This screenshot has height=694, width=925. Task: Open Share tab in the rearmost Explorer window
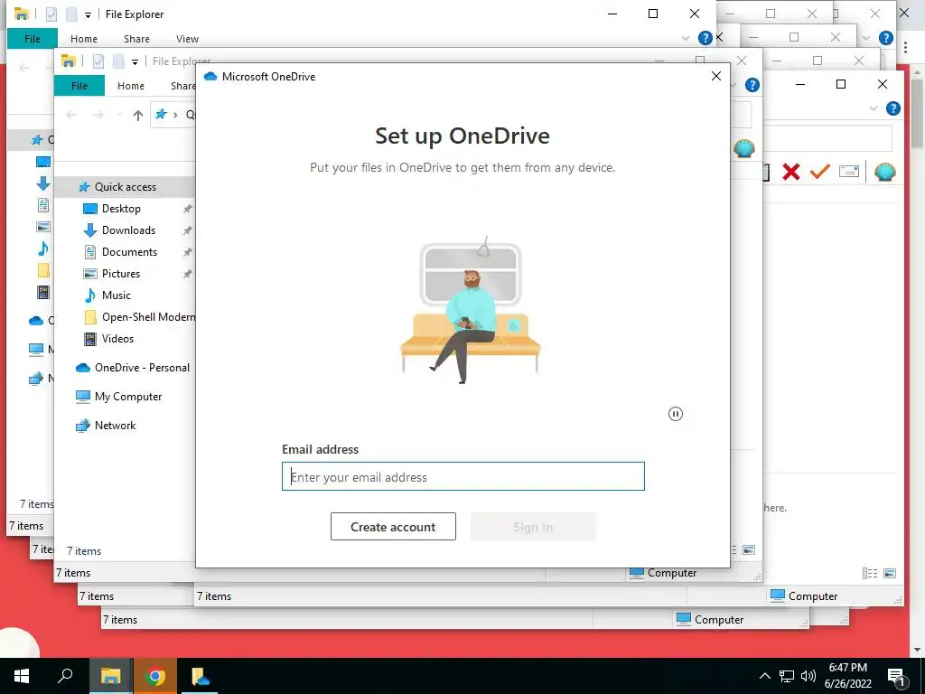[x=136, y=38]
